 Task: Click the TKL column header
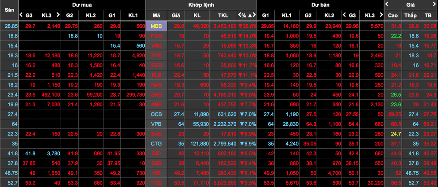223,15
